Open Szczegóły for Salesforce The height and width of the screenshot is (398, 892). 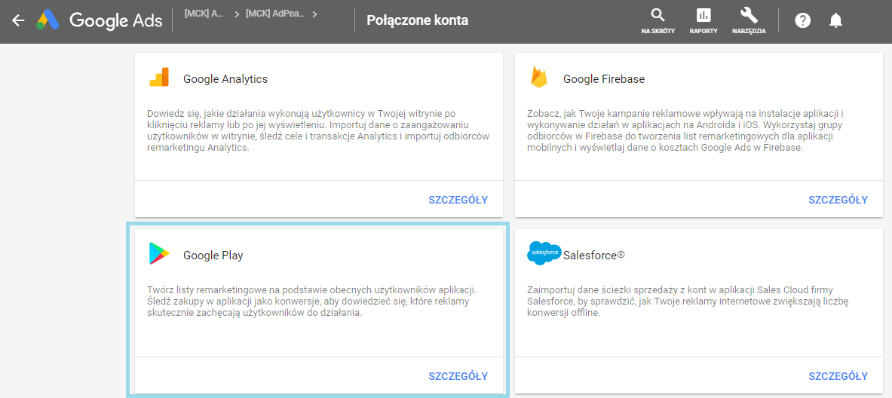838,376
